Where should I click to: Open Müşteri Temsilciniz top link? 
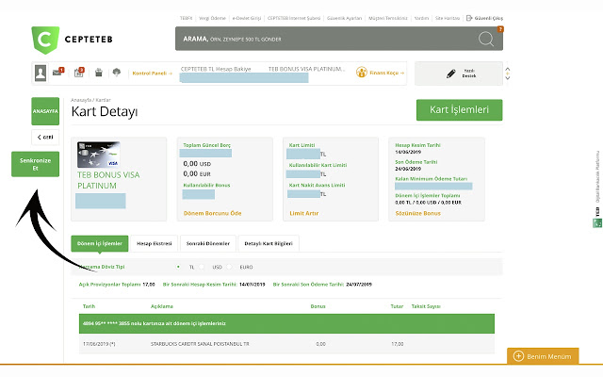388,18
